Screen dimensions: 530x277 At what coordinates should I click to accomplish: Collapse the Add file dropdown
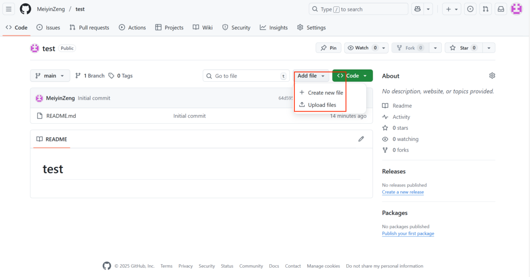coord(311,76)
